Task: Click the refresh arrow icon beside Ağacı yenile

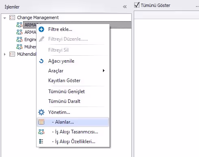Action: pyautogui.click(x=41, y=61)
